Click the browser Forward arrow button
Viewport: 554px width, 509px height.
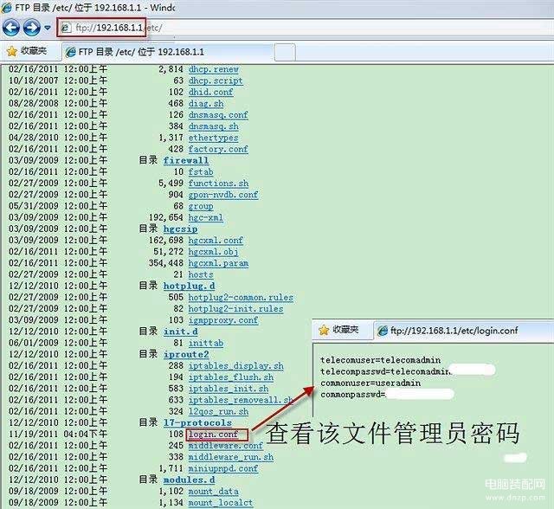click(31, 28)
